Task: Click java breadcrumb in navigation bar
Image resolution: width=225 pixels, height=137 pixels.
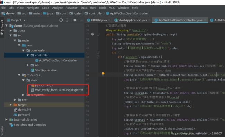Action: tap(48, 13)
